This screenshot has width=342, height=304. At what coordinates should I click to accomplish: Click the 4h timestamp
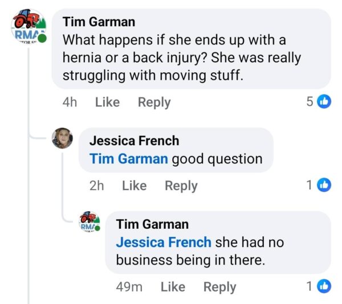coord(70,102)
